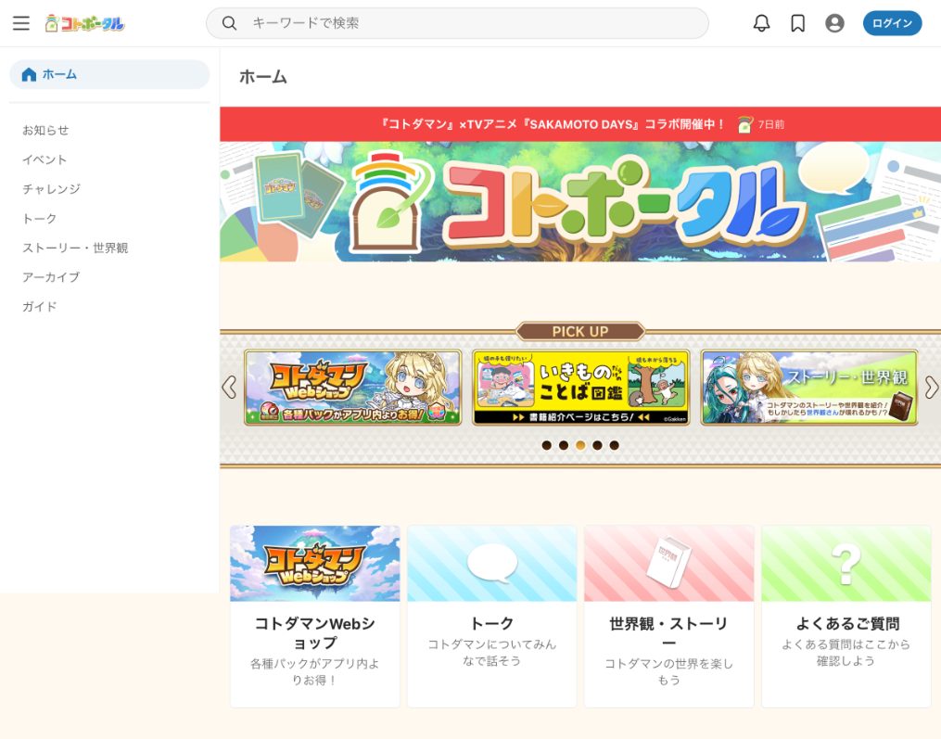Open the hamburger menu
Image resolution: width=941 pixels, height=739 pixels.
(21, 23)
